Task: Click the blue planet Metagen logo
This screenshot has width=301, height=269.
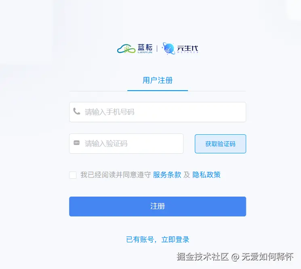Action: click(x=168, y=49)
